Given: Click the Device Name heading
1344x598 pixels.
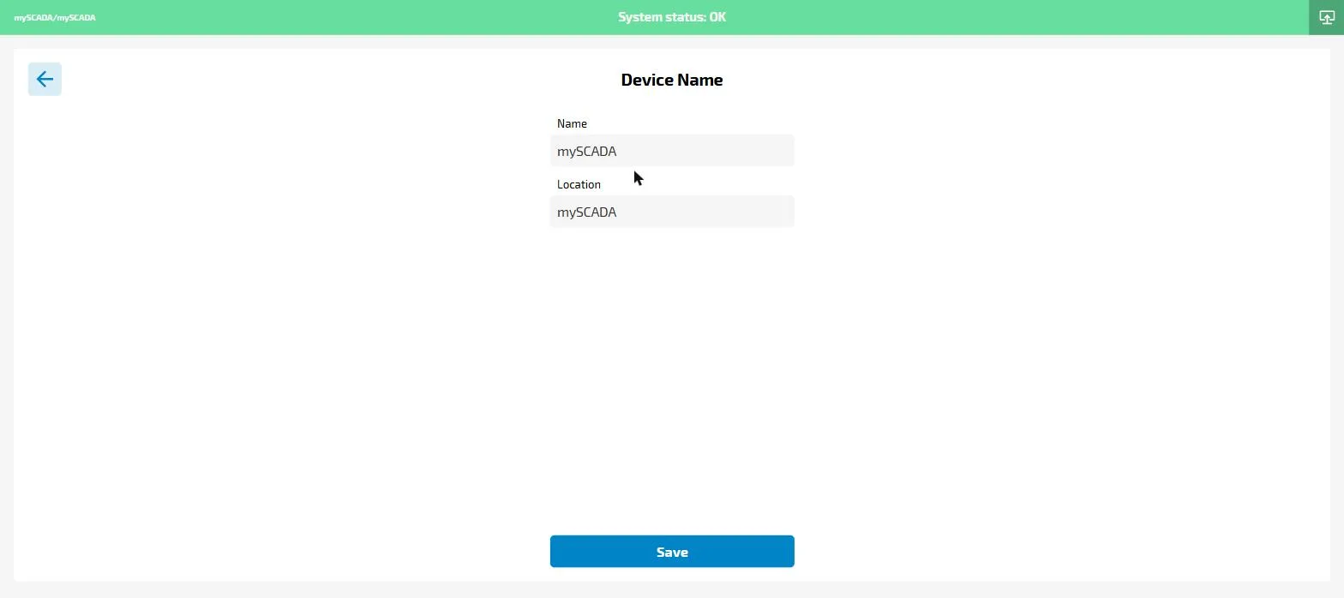Looking at the screenshot, I should pyautogui.click(x=672, y=80).
